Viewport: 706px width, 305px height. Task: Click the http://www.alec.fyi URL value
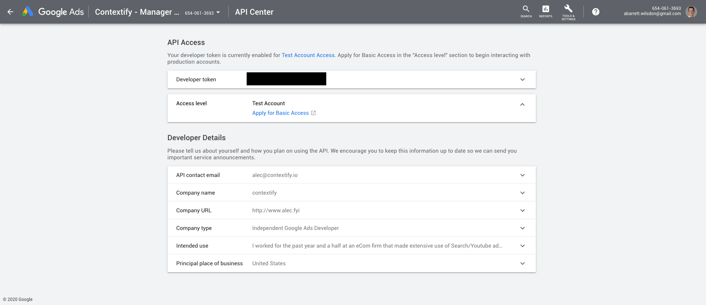[276, 210]
